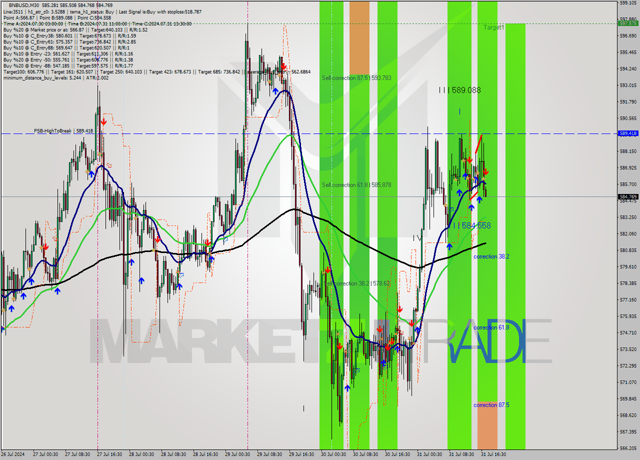Click 591.790 on the price axis

(x=628, y=102)
